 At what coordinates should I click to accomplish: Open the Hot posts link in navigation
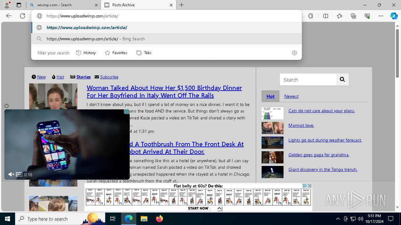tap(60, 77)
